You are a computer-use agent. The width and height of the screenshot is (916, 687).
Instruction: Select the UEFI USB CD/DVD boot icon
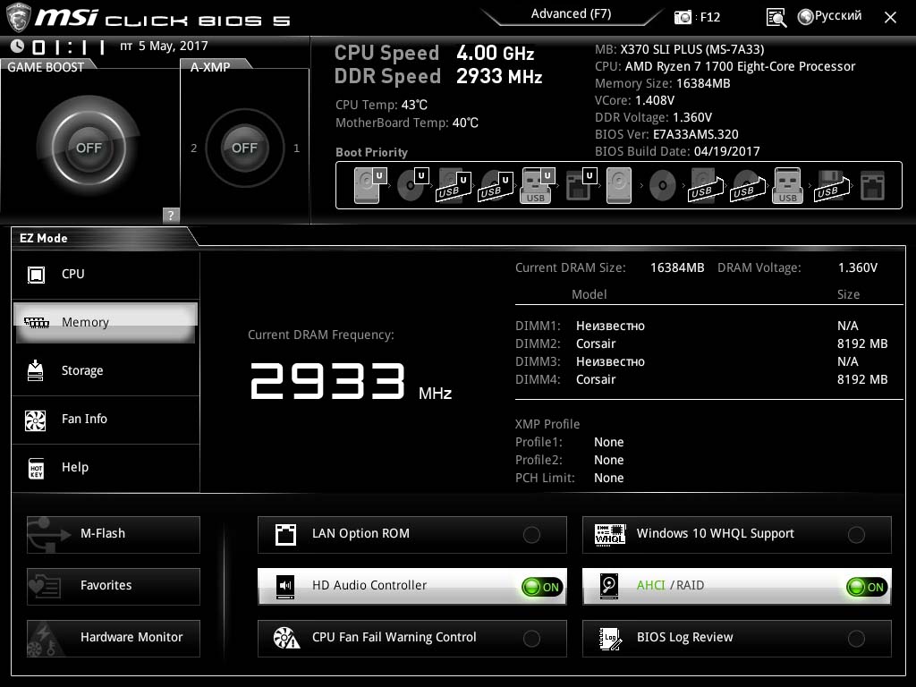coord(496,186)
